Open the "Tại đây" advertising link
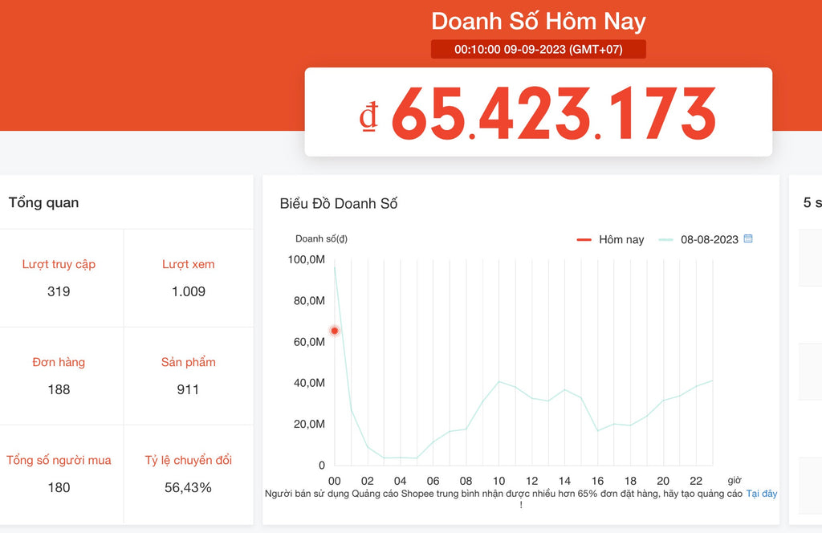 760,494
